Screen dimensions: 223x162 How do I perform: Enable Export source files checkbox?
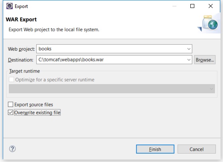coord(10,105)
